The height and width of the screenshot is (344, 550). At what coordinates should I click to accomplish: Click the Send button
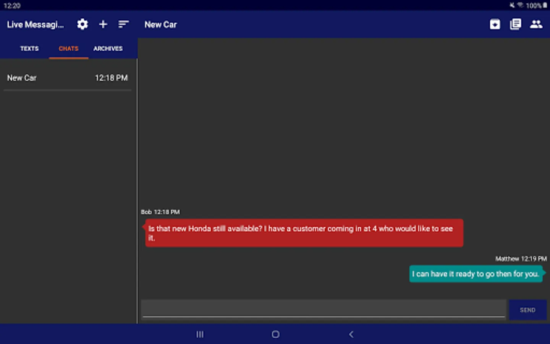(527, 310)
